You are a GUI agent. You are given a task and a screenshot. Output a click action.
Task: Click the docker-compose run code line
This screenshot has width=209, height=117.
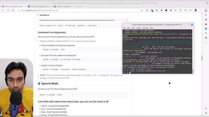tap(68, 25)
